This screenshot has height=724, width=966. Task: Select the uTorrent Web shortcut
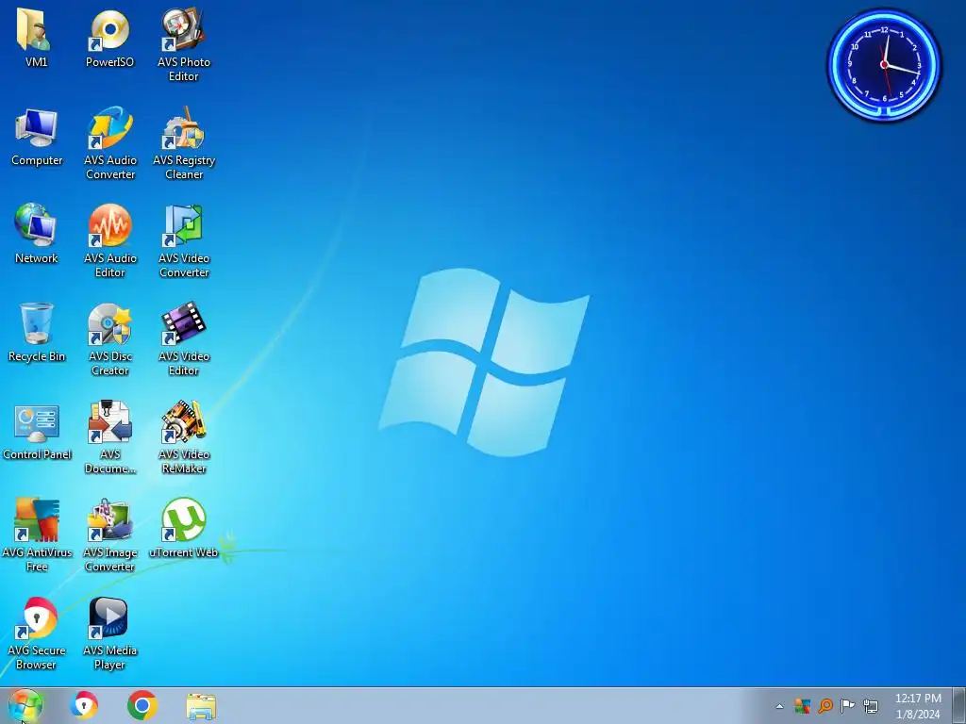pos(184,528)
